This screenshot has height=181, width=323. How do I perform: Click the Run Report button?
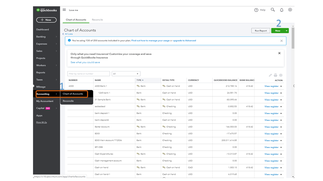(x=261, y=31)
